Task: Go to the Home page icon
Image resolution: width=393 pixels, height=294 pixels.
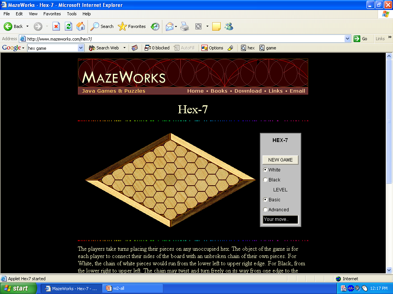Action: click(x=81, y=26)
